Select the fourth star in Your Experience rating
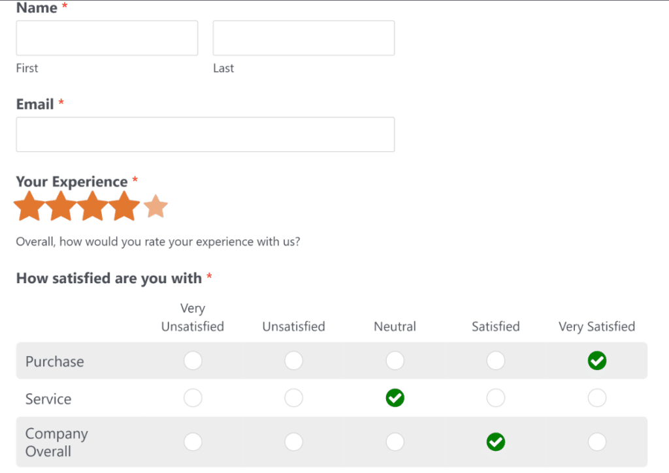Image resolution: width=669 pixels, height=473 pixels. click(123, 206)
